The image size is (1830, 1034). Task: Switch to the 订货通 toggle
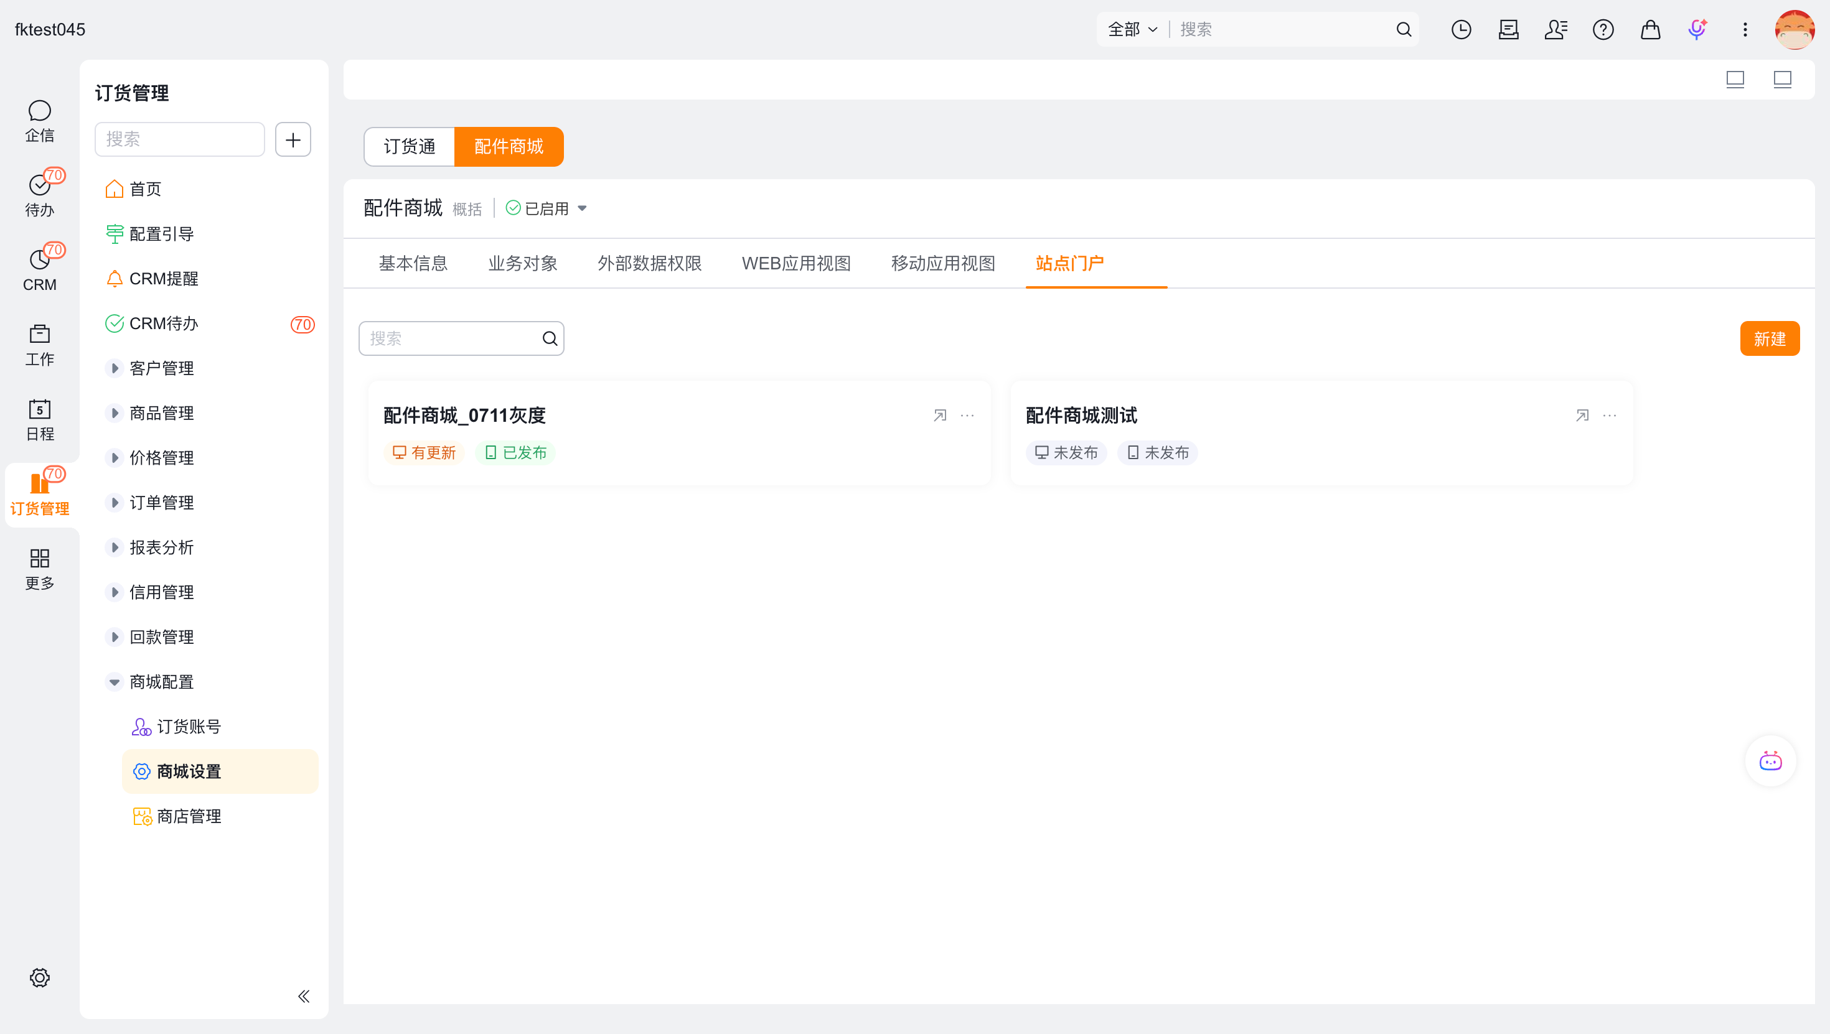click(409, 146)
